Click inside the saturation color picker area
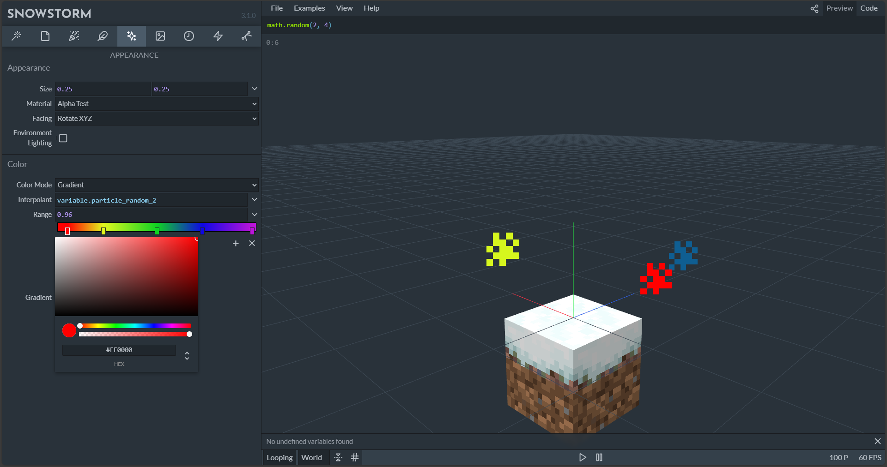 (x=127, y=276)
